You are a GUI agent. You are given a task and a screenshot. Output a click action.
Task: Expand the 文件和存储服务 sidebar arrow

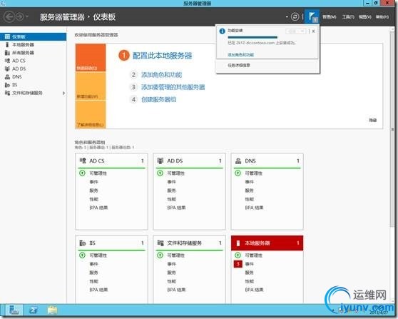63,93
